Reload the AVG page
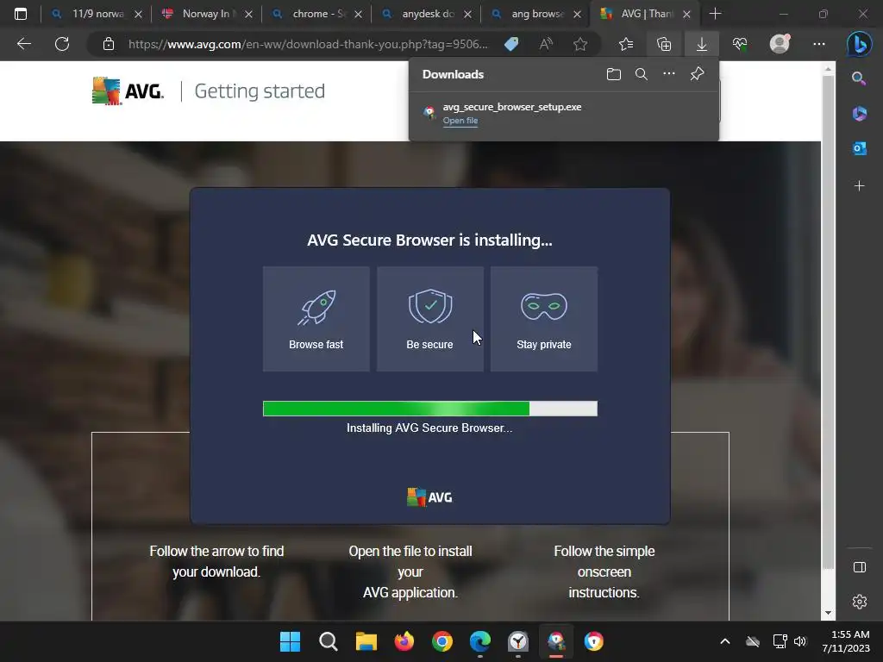 coord(62,44)
